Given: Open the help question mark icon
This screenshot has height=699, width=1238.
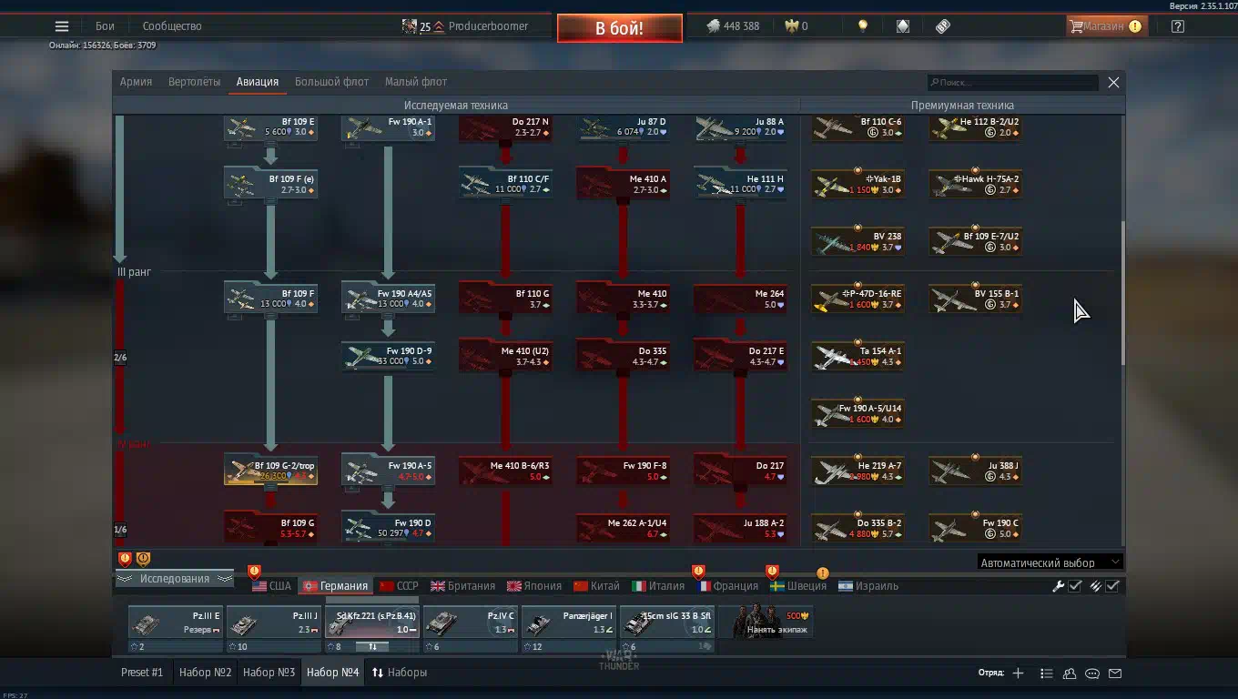Looking at the screenshot, I should click(x=1178, y=26).
